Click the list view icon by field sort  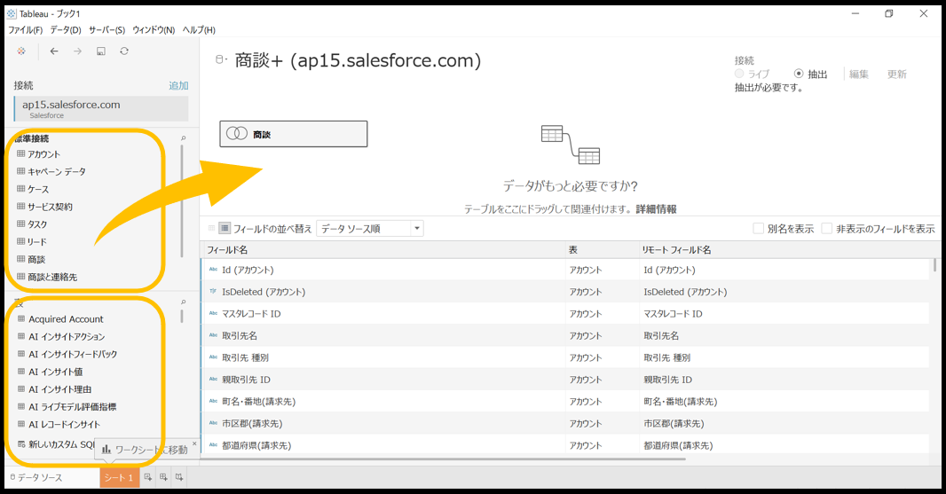pyautogui.click(x=225, y=228)
